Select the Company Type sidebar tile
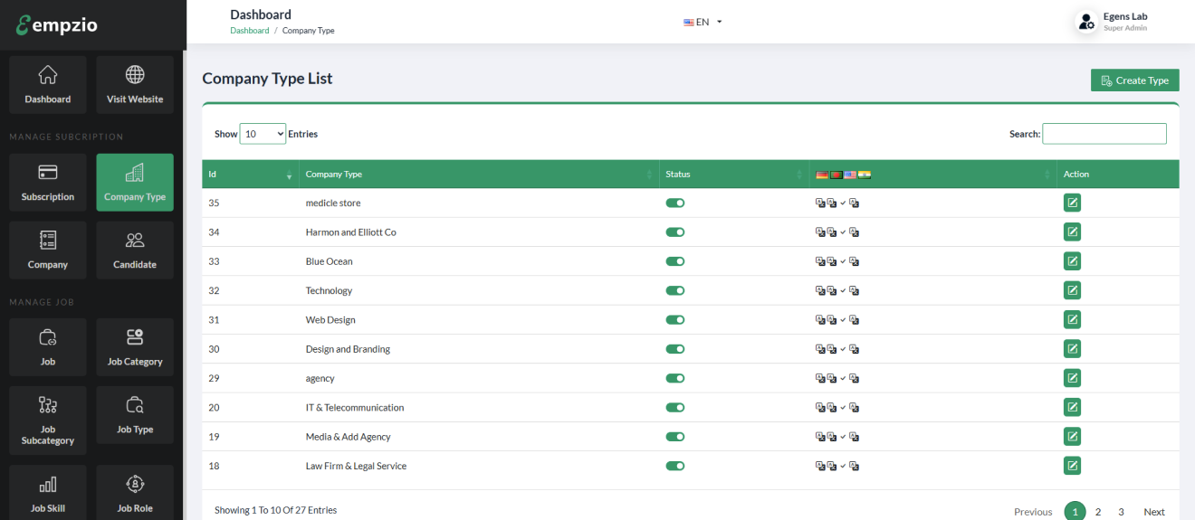This screenshot has height=520, width=1195. point(135,183)
